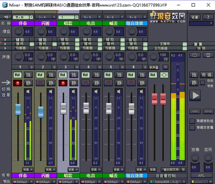Click the speaker icon on 伴奏 meter
Viewport: 215px width, 184px height.
coord(28,92)
